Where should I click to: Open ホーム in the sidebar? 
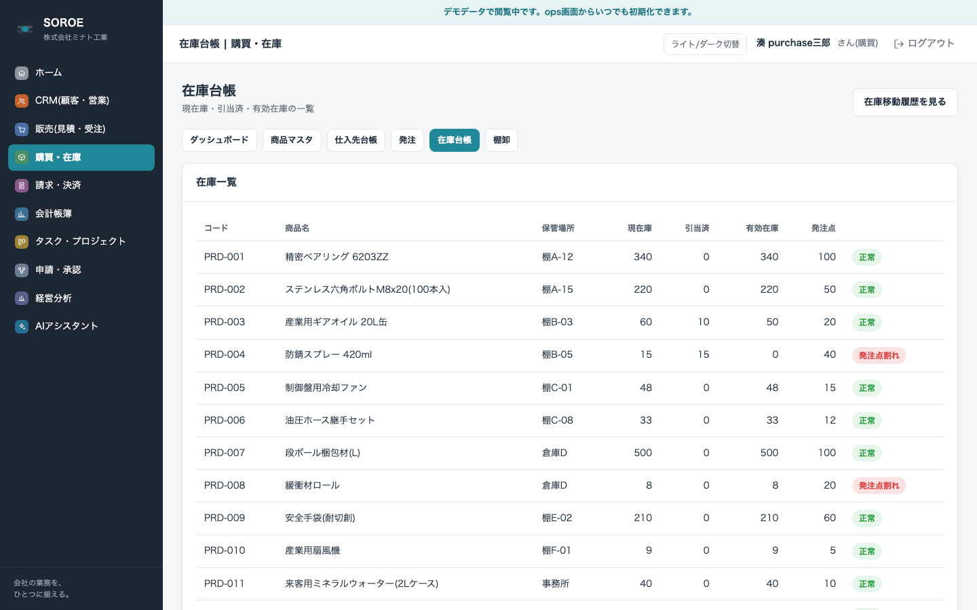coord(81,73)
